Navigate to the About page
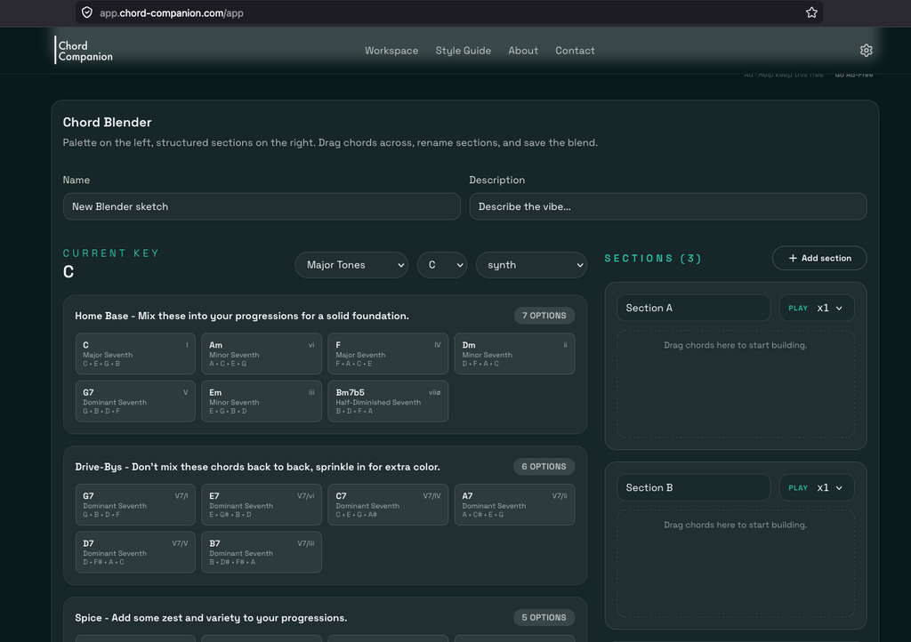 pos(523,51)
